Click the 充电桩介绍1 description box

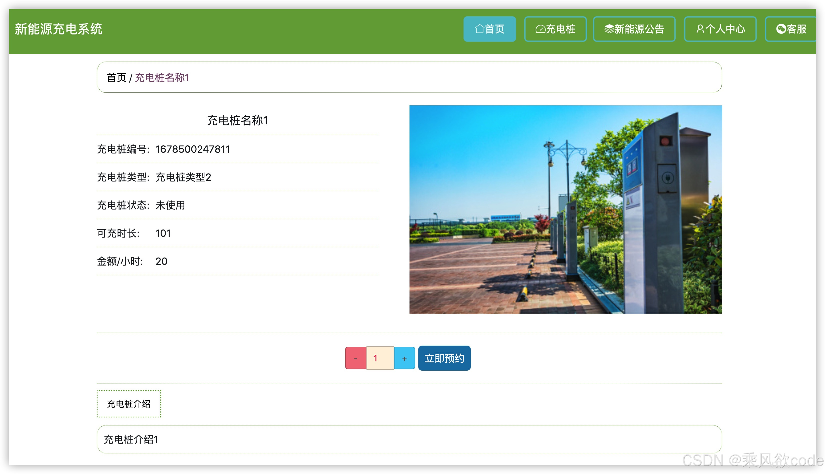pyautogui.click(x=409, y=439)
